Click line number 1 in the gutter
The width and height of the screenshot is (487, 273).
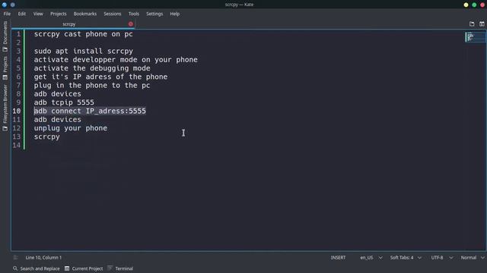pos(18,34)
